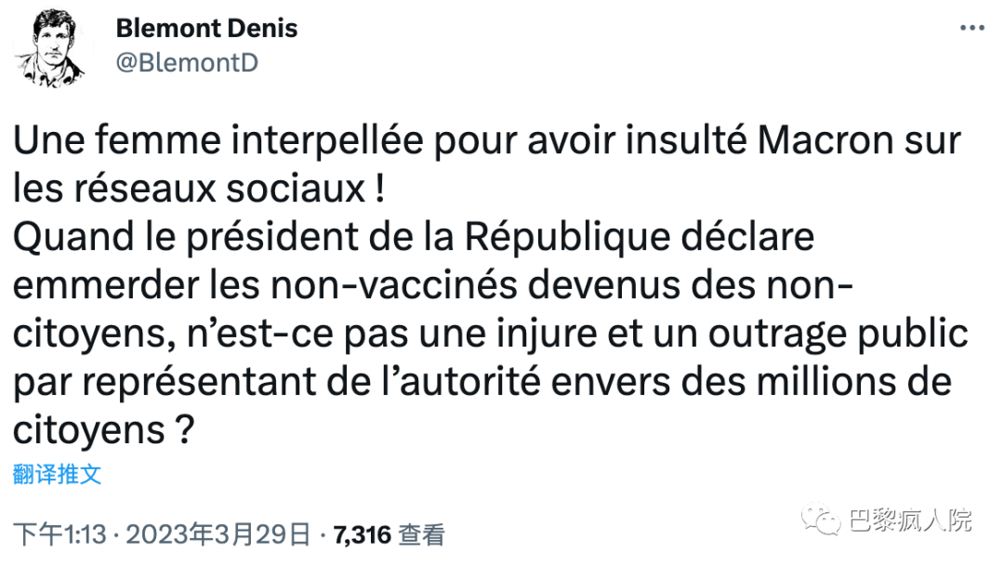The height and width of the screenshot is (564, 1004).
Task: Open the Blemont Denis display name link
Action: tap(206, 28)
